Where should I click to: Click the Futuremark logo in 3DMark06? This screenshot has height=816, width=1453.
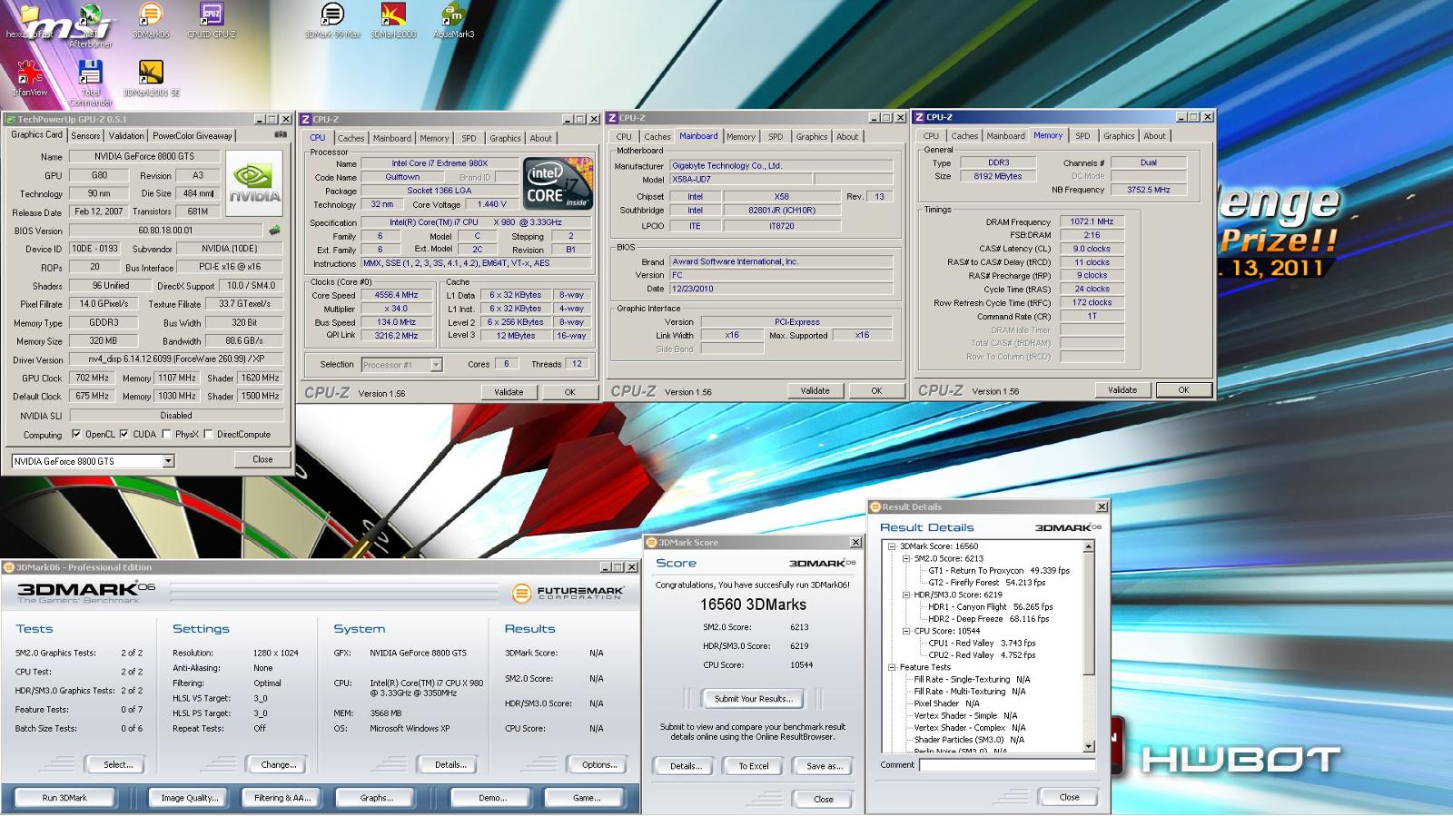568,594
